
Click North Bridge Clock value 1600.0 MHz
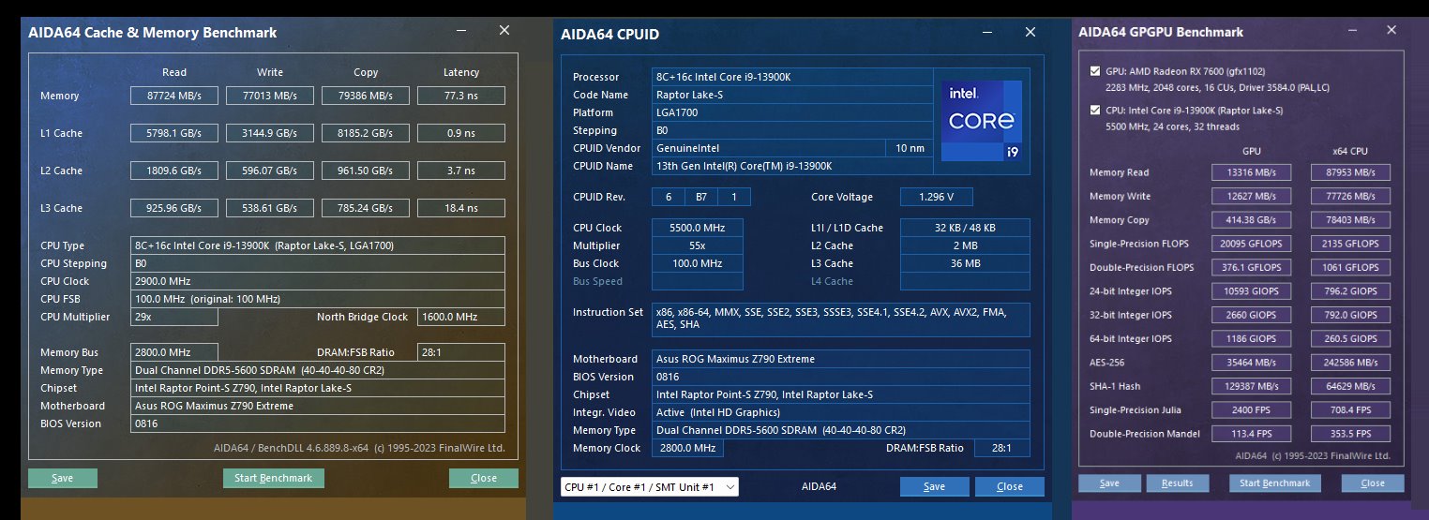461,317
